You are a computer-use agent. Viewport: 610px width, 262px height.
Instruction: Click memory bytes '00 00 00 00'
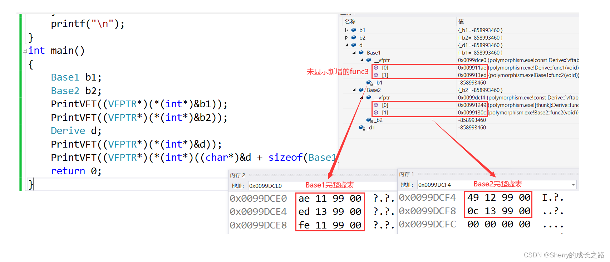tap(499, 224)
